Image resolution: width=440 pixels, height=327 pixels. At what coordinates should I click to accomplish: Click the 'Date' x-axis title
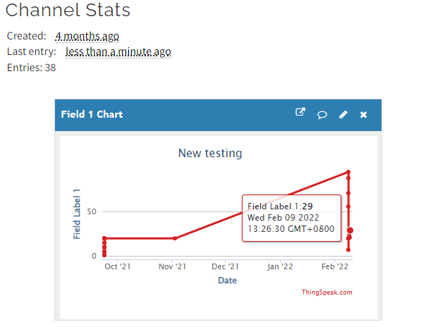[x=227, y=280]
